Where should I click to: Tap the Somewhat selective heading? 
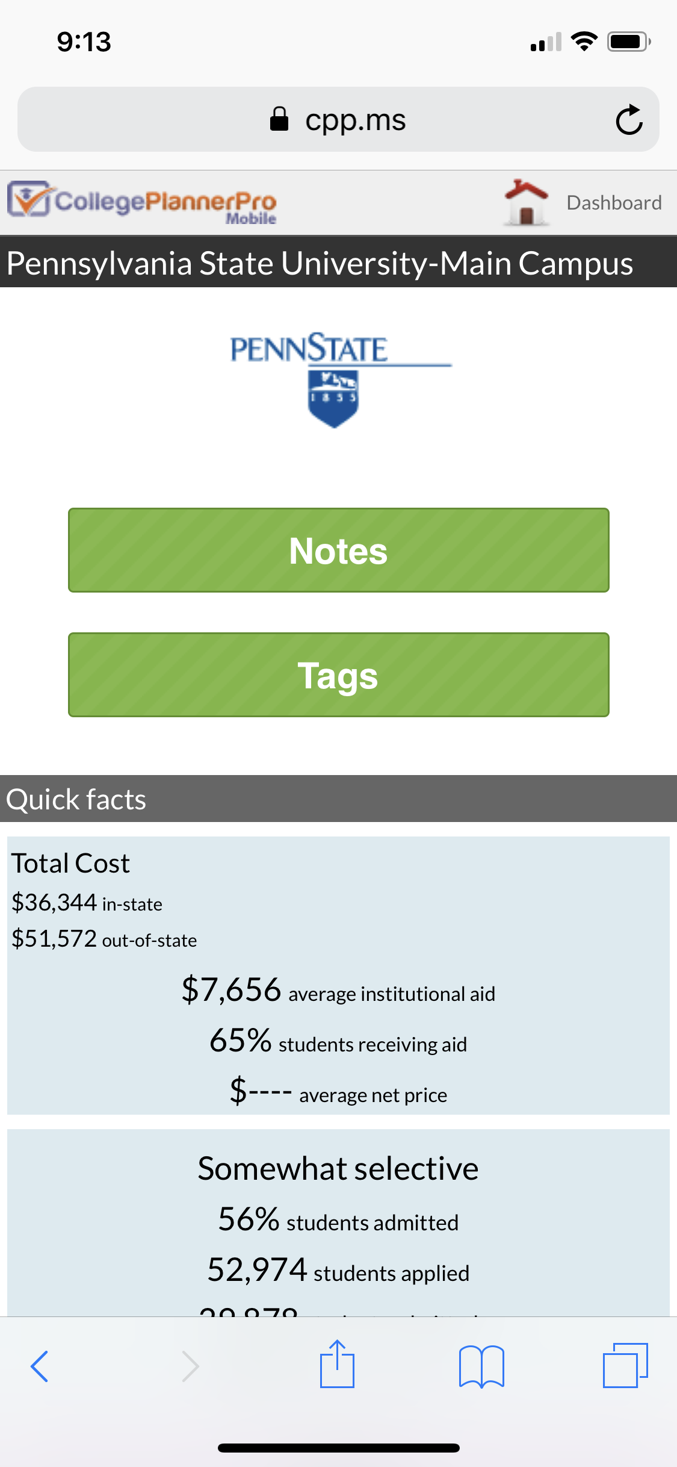[338, 1168]
